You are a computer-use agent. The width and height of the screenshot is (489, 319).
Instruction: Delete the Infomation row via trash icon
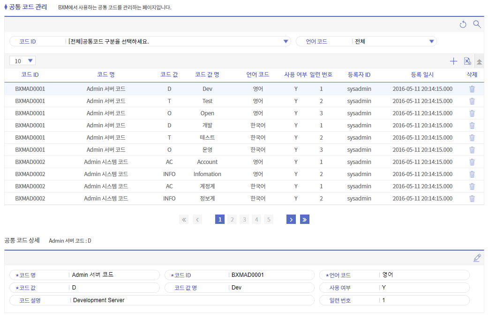472,174
